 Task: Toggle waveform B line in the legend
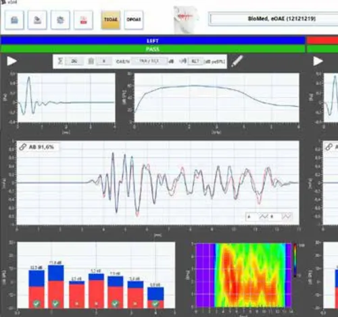click(286, 217)
